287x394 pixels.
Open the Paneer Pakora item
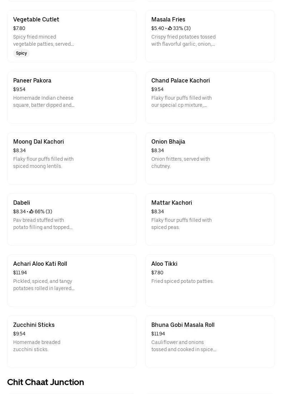pos(72,97)
